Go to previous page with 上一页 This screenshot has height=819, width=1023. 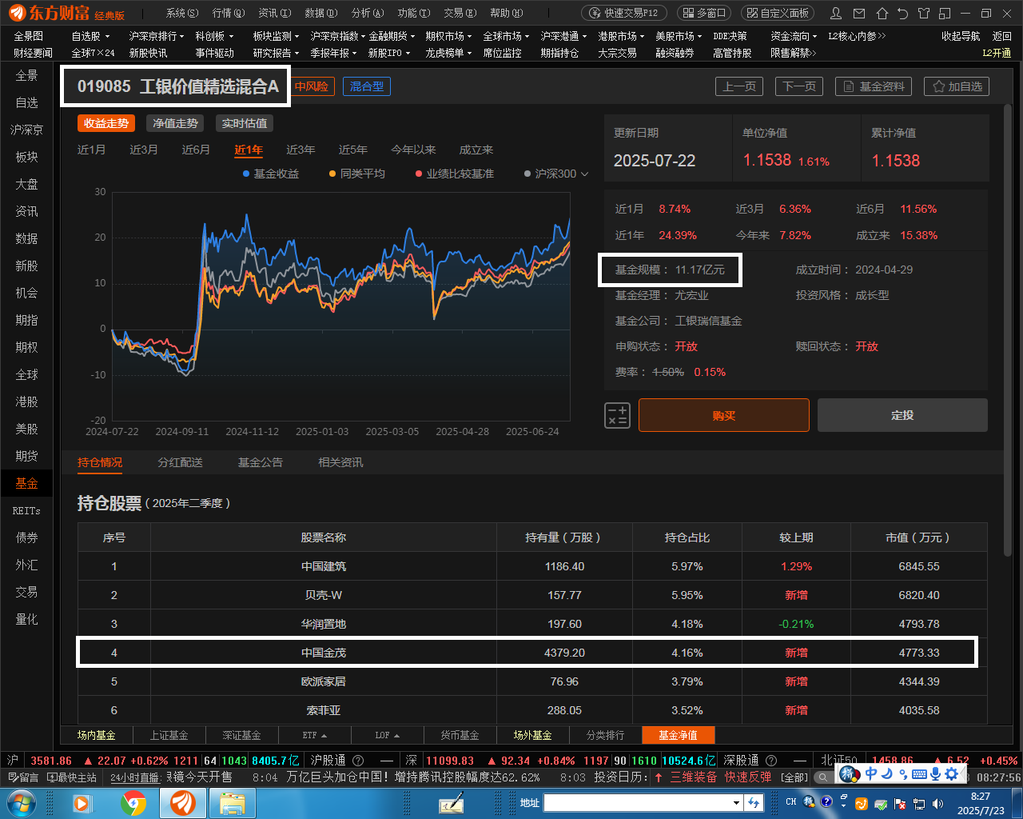click(x=738, y=86)
